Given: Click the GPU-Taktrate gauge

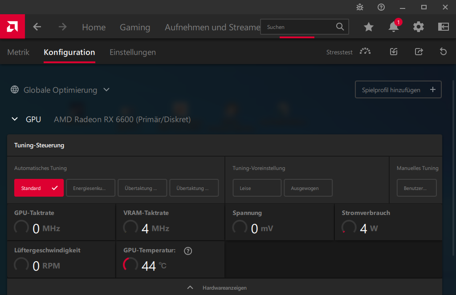Looking at the screenshot, I should click(x=21, y=227).
